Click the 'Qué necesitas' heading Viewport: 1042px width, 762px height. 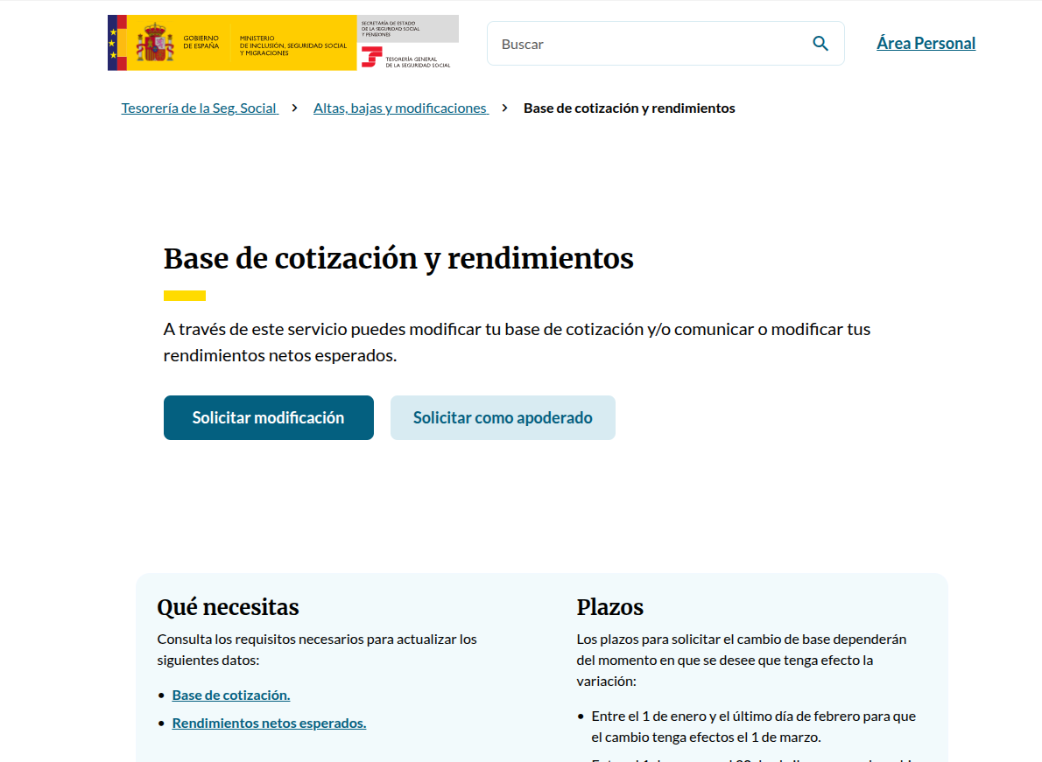(228, 606)
